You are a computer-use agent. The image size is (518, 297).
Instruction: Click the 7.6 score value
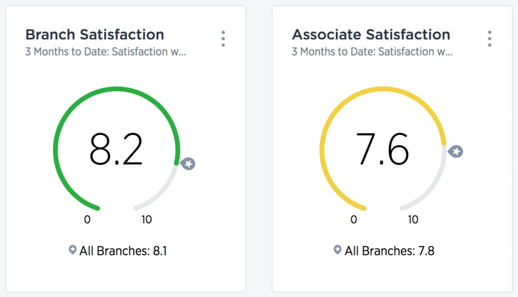pyautogui.click(x=382, y=148)
